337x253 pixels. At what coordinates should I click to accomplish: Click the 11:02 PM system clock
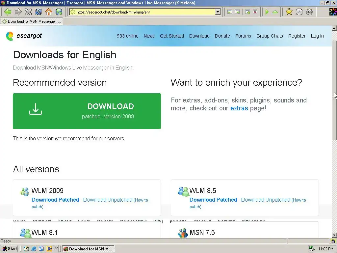click(325, 249)
